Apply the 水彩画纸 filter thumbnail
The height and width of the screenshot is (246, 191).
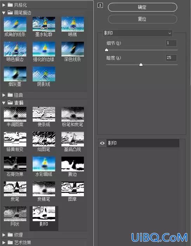tap(44, 164)
